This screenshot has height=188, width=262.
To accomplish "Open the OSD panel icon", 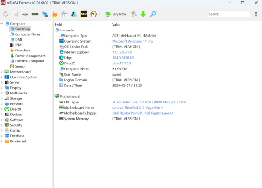I will coord(84,14).
